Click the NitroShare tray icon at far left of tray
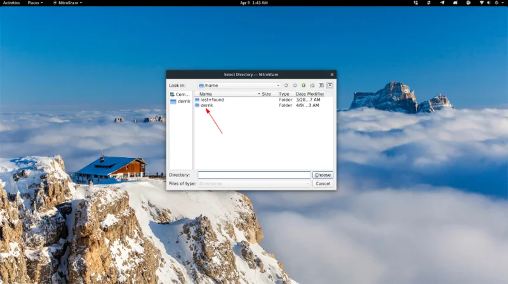Screen dimensions: 508x284 pos(416,3)
